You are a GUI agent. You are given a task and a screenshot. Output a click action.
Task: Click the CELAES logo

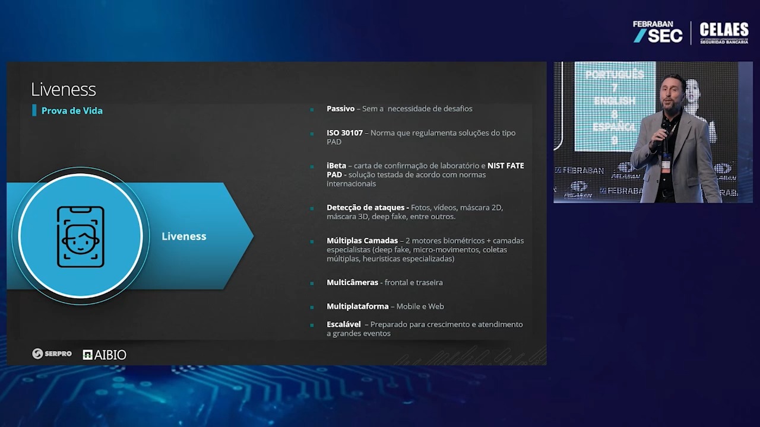(724, 33)
